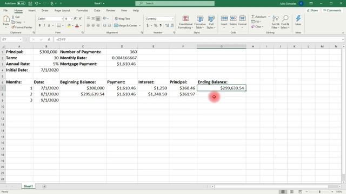346x194 pixels.
Task: Open Clear dropdown
Action: pos(257,26)
